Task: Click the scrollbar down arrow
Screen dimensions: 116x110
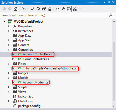Action: 114,106
